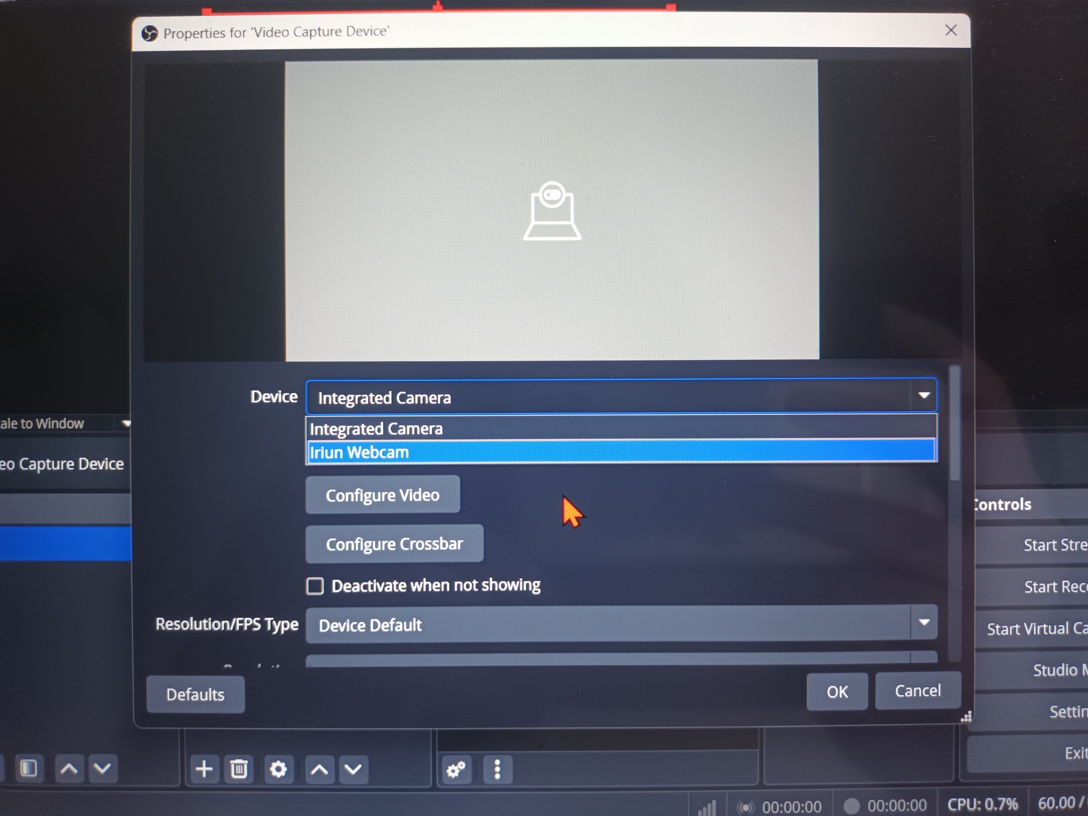This screenshot has height=816, width=1088.
Task: Toggle Studio Mode in Controls panel
Action: 1032,670
